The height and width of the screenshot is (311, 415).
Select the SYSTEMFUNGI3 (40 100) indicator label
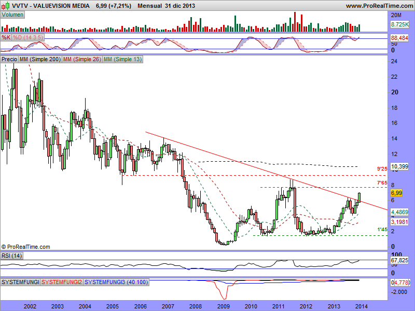pos(116,282)
